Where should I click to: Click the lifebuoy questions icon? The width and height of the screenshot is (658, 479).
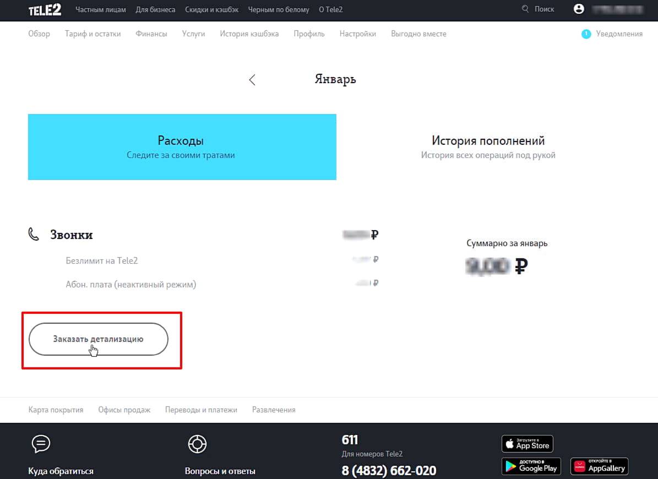tap(197, 443)
